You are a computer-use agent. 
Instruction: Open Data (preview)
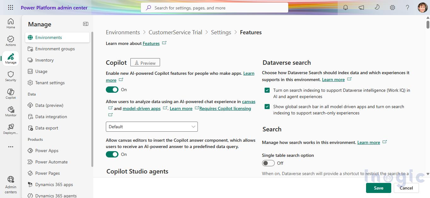(x=57, y=105)
